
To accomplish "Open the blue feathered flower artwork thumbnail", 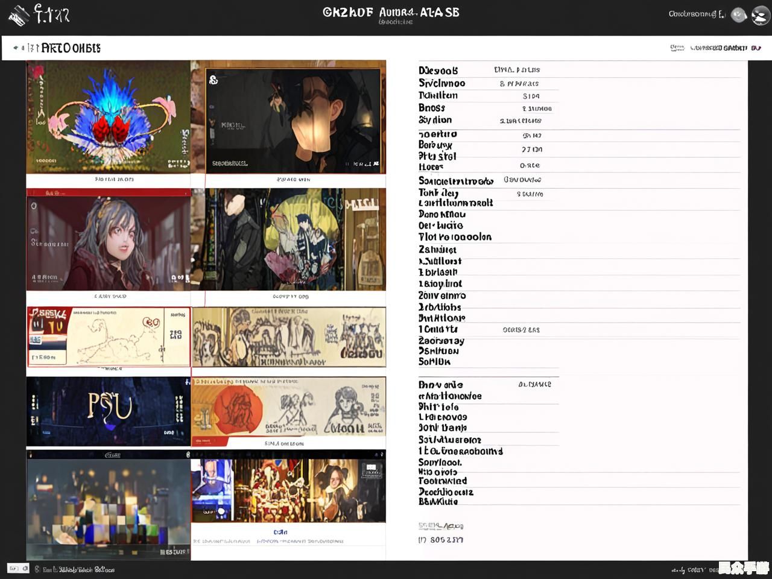I will pos(109,116).
